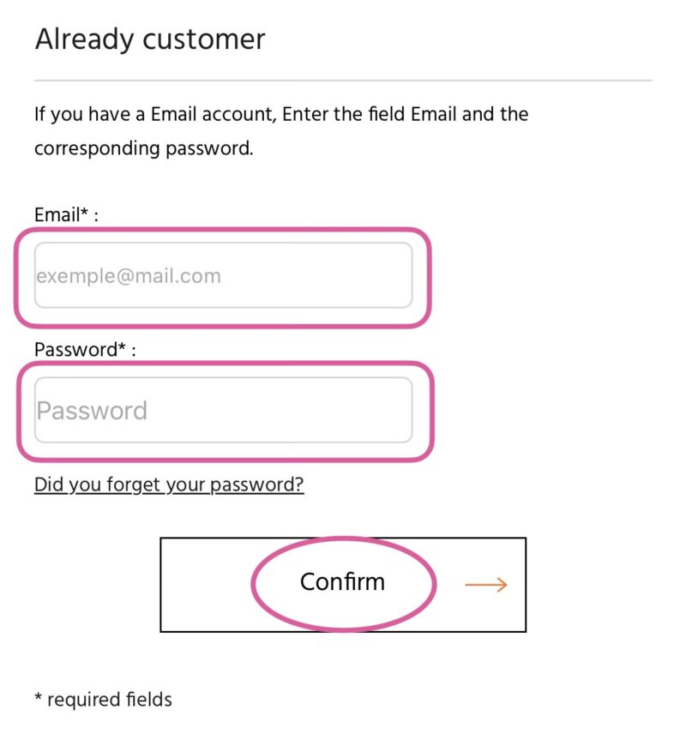Click the 'Already customer' heading
Image resolution: width=686 pixels, height=734 pixels.
tap(150, 39)
